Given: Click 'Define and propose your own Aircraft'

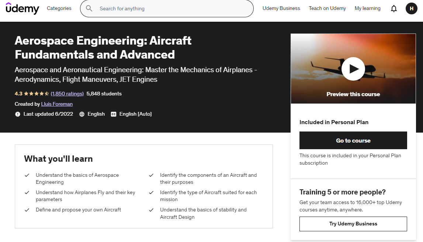Looking at the screenshot, I should click(x=78, y=210).
